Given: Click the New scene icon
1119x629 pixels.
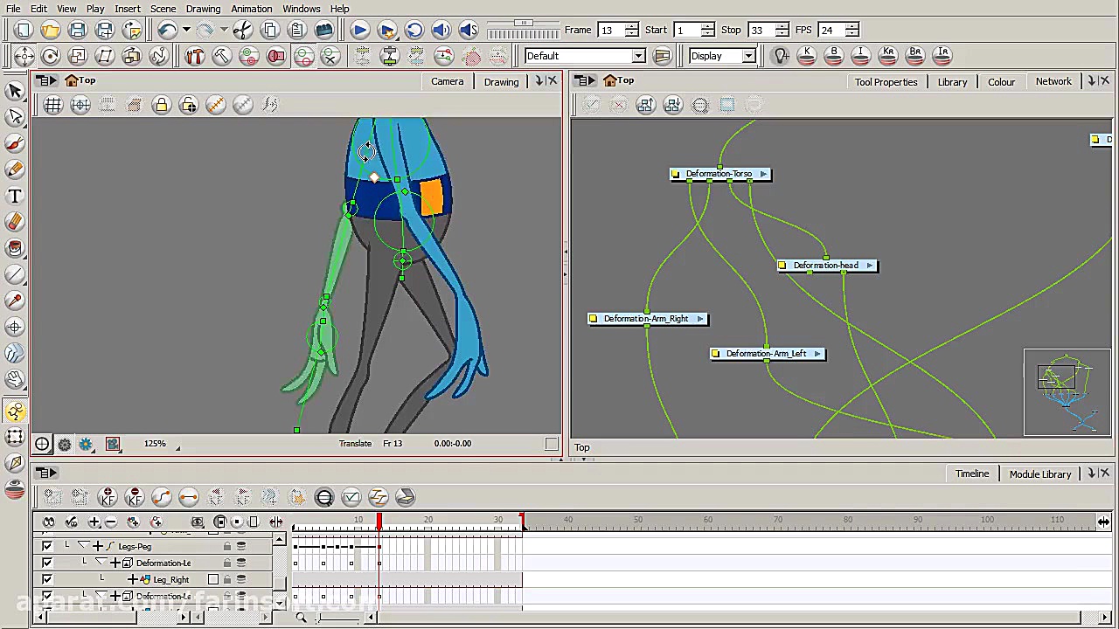Looking at the screenshot, I should (24, 31).
